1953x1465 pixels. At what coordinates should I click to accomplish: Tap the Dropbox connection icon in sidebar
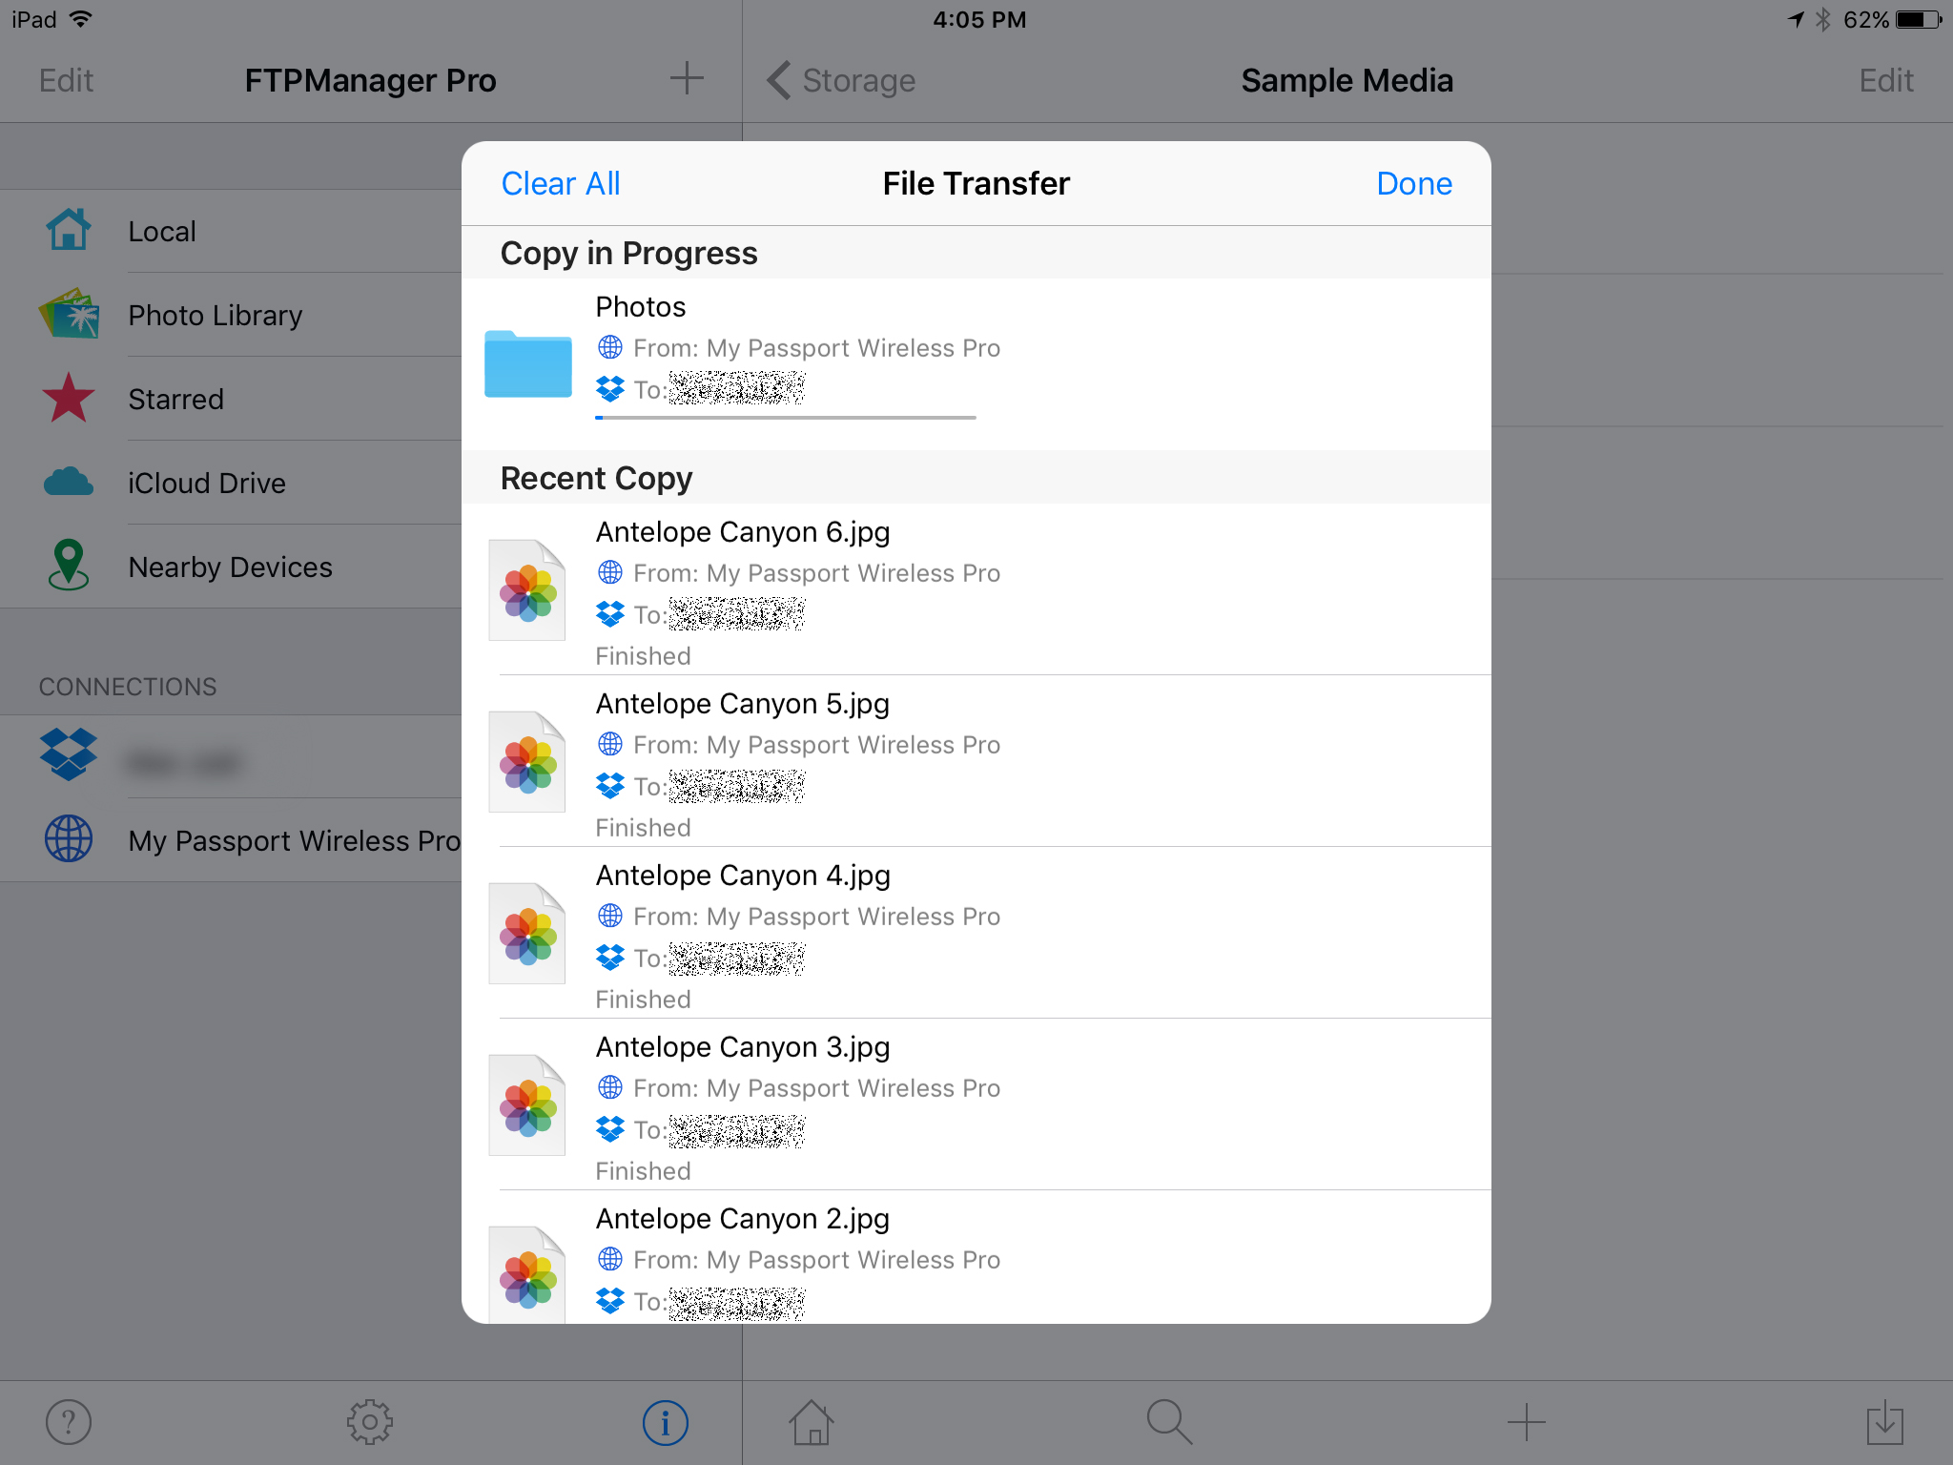[x=69, y=754]
